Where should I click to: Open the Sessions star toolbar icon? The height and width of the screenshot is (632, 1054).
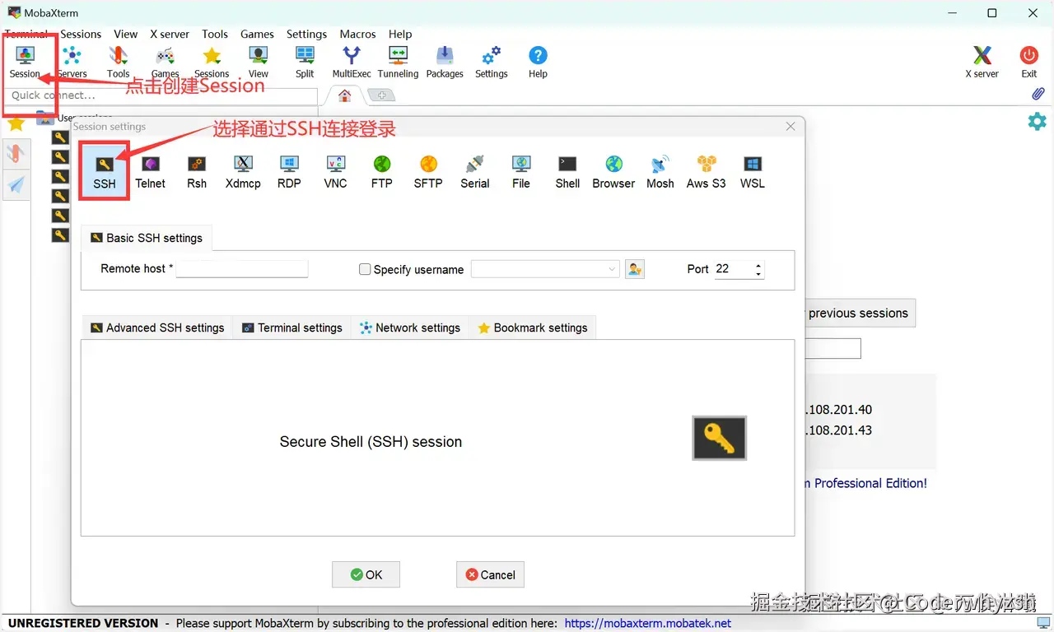coord(212,62)
